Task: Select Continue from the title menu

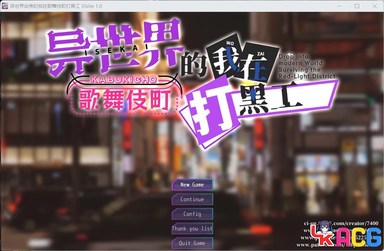Action: pos(192,199)
